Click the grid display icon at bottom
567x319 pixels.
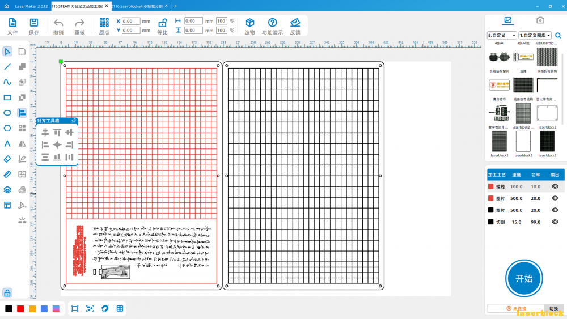tap(120, 309)
